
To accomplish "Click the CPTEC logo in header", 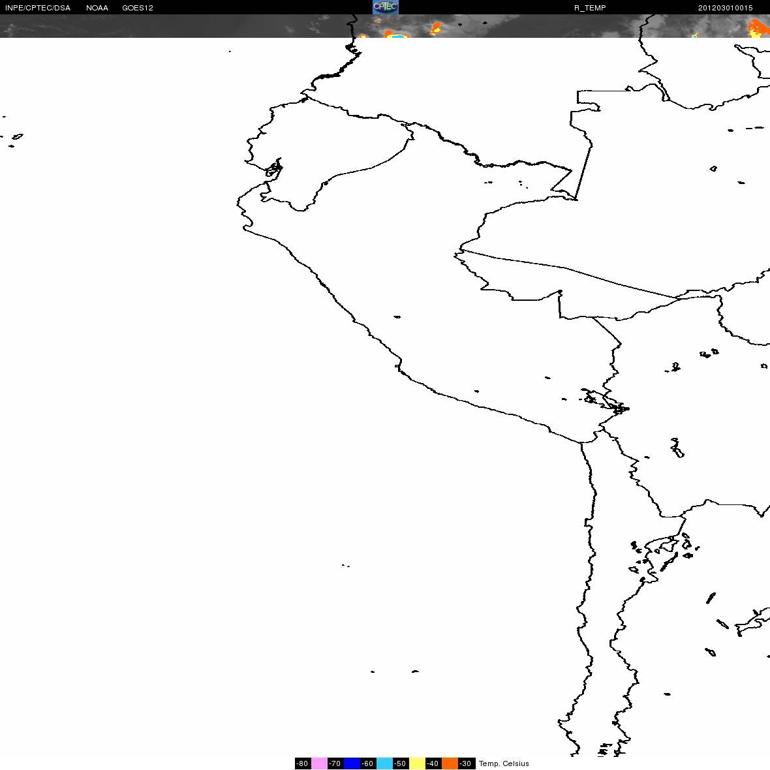I will (x=385, y=7).
